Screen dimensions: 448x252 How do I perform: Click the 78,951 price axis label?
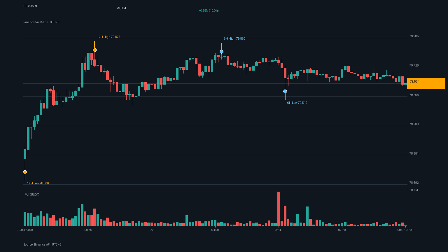[414, 153]
